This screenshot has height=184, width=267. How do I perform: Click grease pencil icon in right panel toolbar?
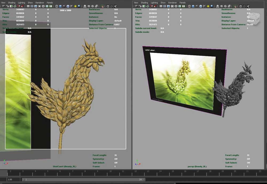click(x=155, y=6)
